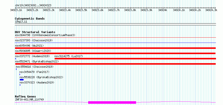Click the magenta exon block of ZNF30-AS1

click(x=112, y=102)
